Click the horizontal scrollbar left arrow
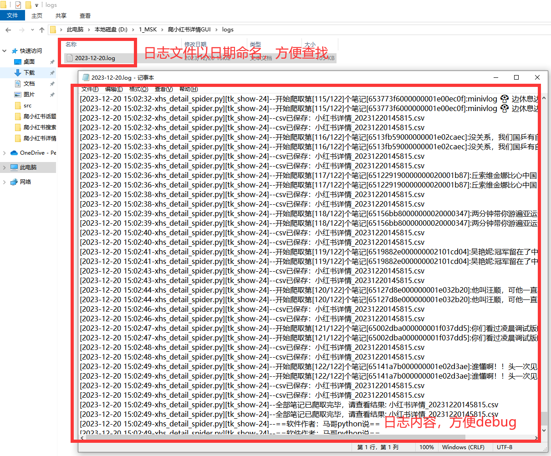 [x=82, y=438]
